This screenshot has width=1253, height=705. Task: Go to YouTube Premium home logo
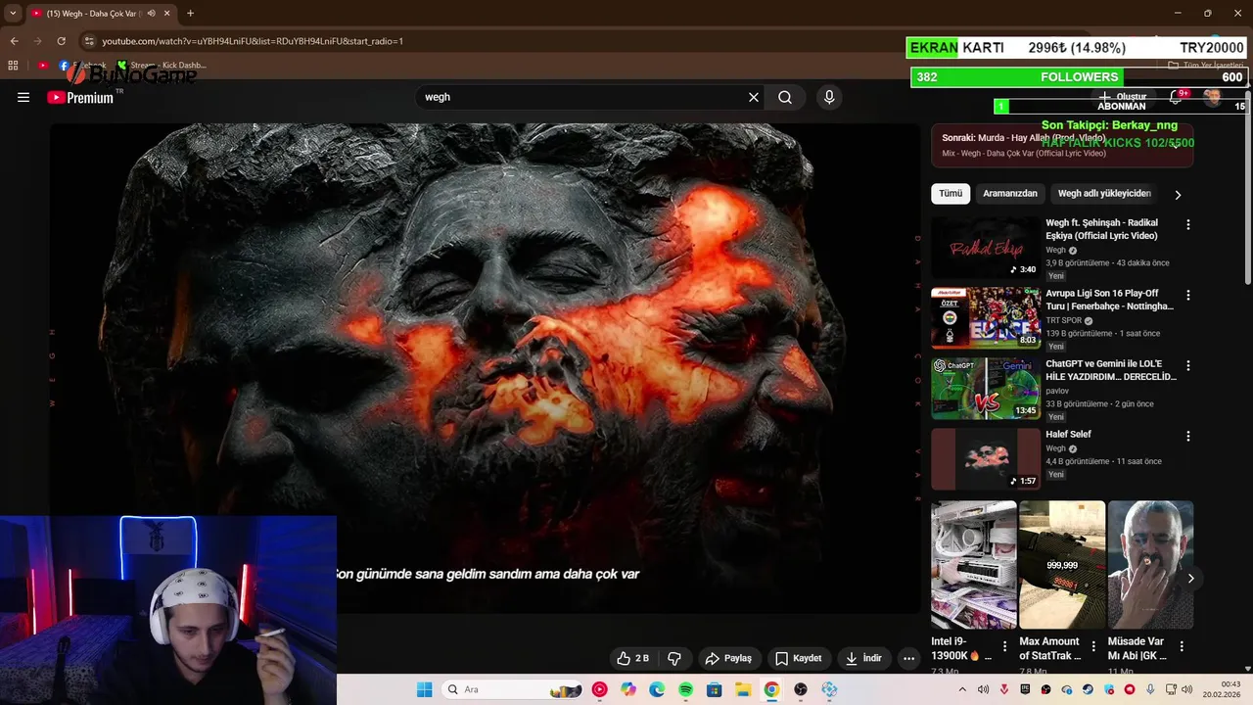(x=80, y=97)
